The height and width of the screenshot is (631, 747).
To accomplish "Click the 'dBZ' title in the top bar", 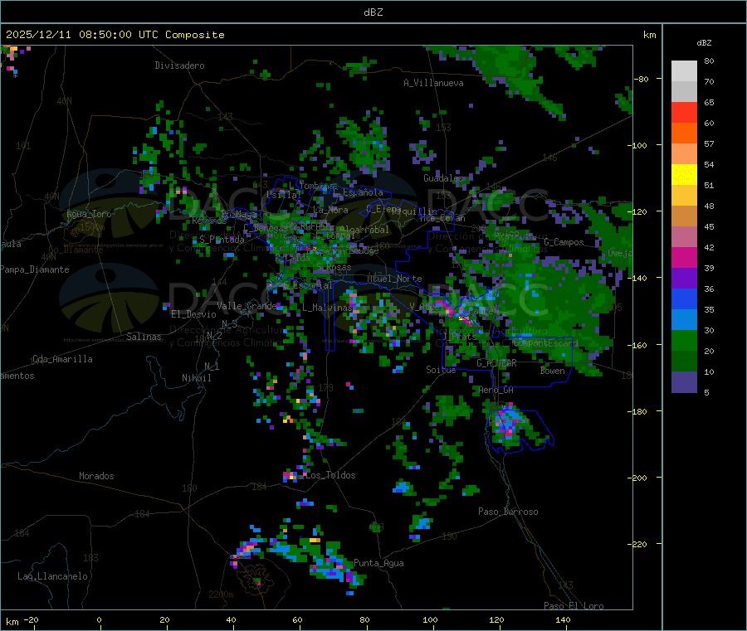I will tap(373, 12).
